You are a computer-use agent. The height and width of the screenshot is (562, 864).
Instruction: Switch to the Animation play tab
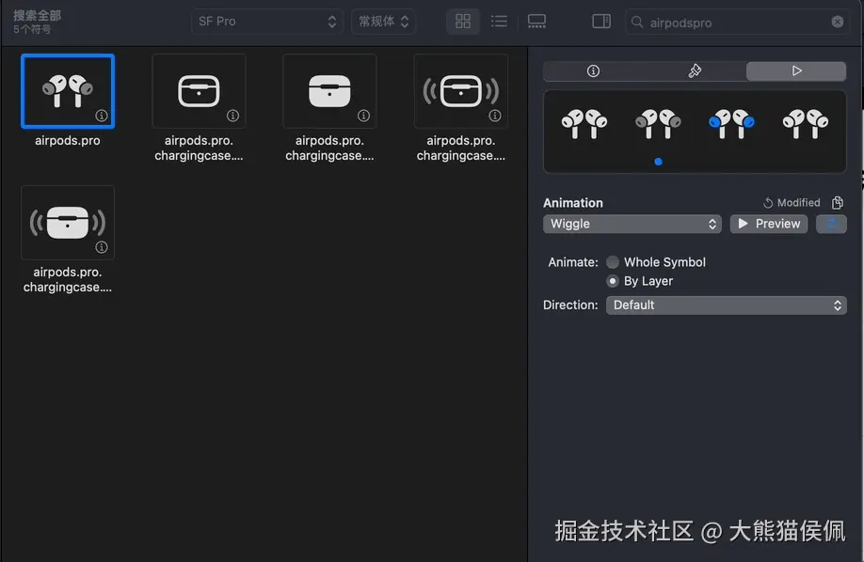click(x=795, y=70)
